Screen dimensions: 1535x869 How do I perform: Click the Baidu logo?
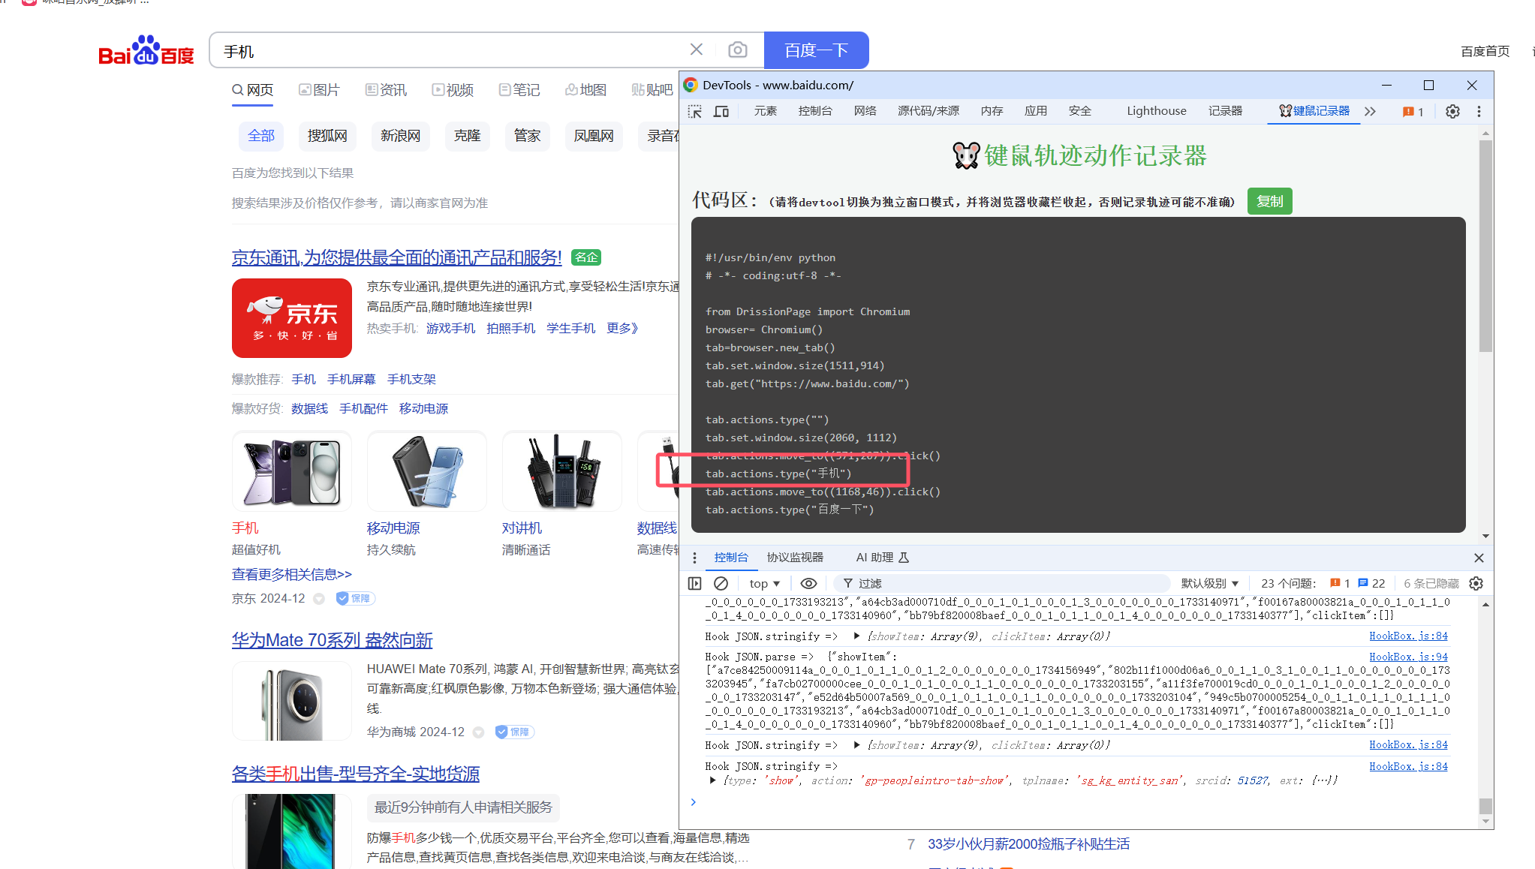tap(146, 50)
